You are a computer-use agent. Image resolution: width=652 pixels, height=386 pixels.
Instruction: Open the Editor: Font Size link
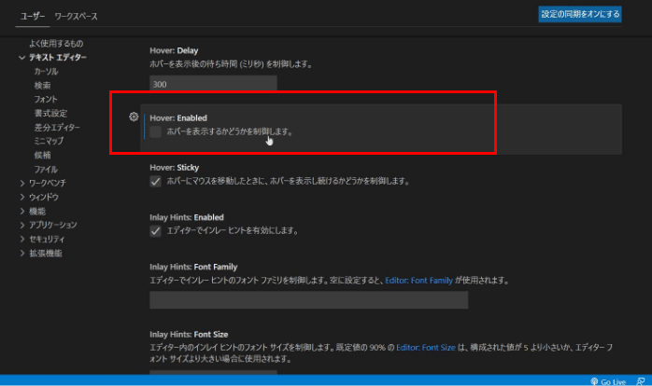click(x=426, y=348)
